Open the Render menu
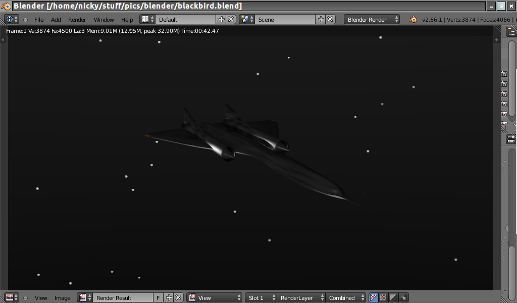 77,20
